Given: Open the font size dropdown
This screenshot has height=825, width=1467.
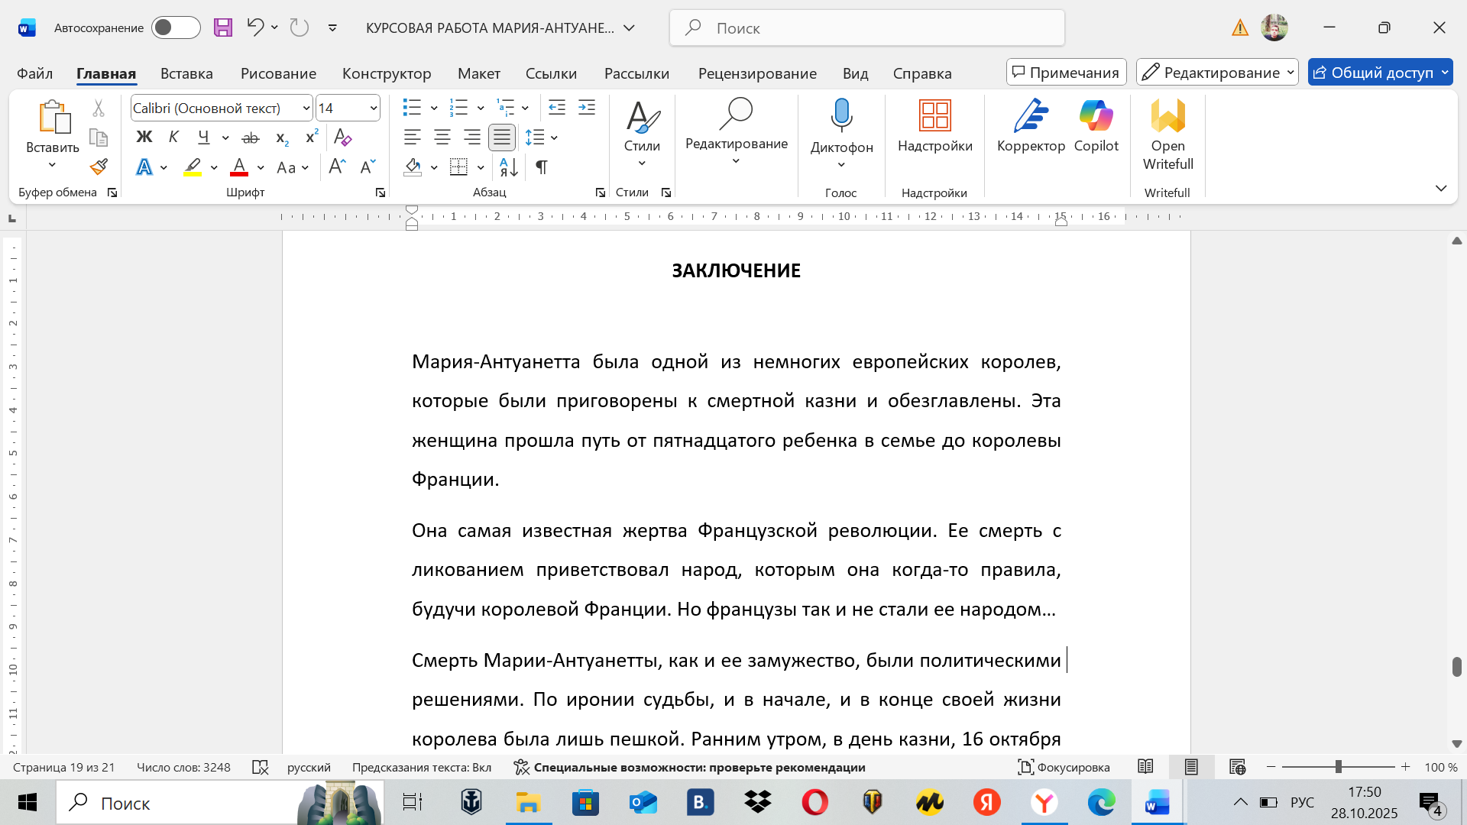Looking at the screenshot, I should 373,108.
